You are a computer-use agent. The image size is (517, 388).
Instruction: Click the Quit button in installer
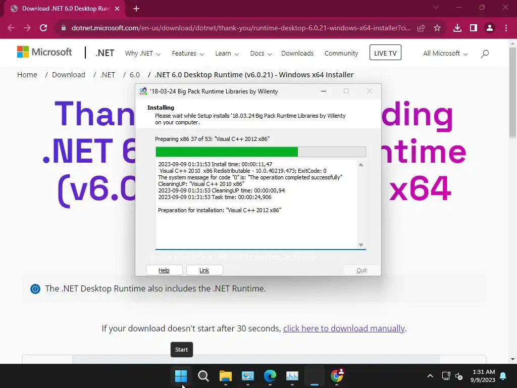(x=361, y=270)
